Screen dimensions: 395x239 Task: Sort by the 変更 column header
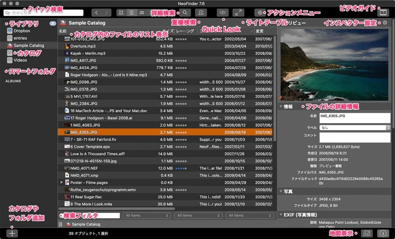pos(260,31)
